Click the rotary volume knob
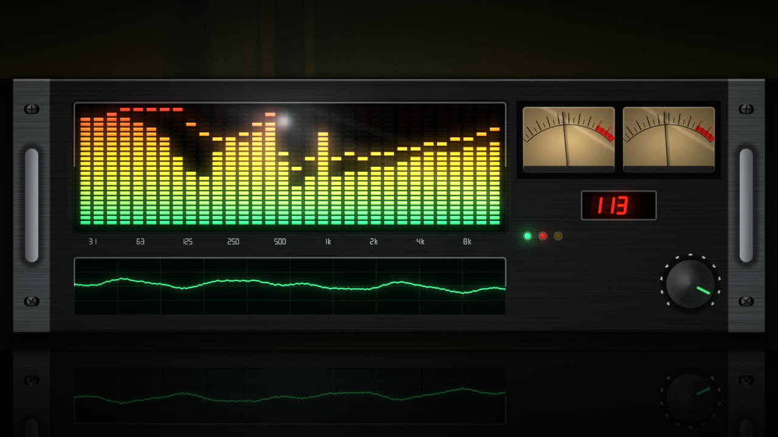Viewport: 778px width, 437px height. (690, 284)
